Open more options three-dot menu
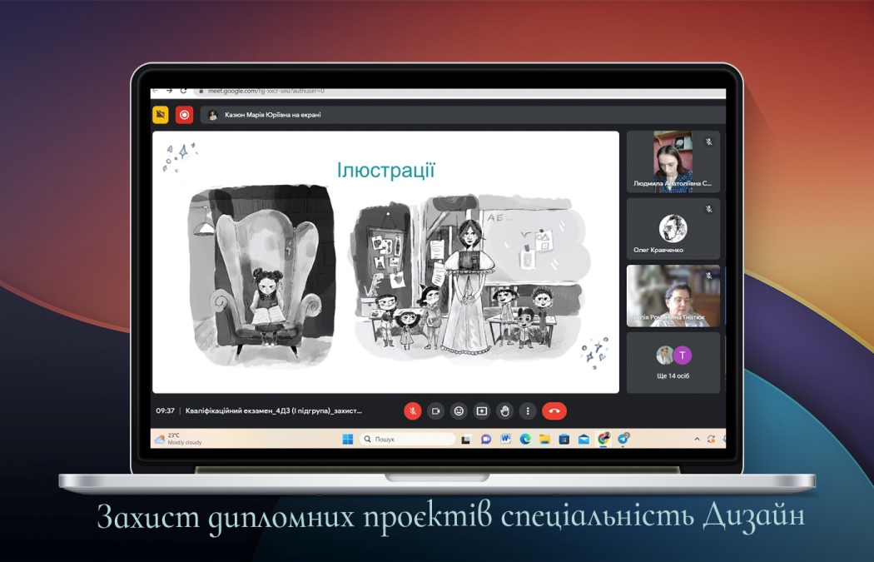This screenshot has height=562, width=874. [527, 411]
